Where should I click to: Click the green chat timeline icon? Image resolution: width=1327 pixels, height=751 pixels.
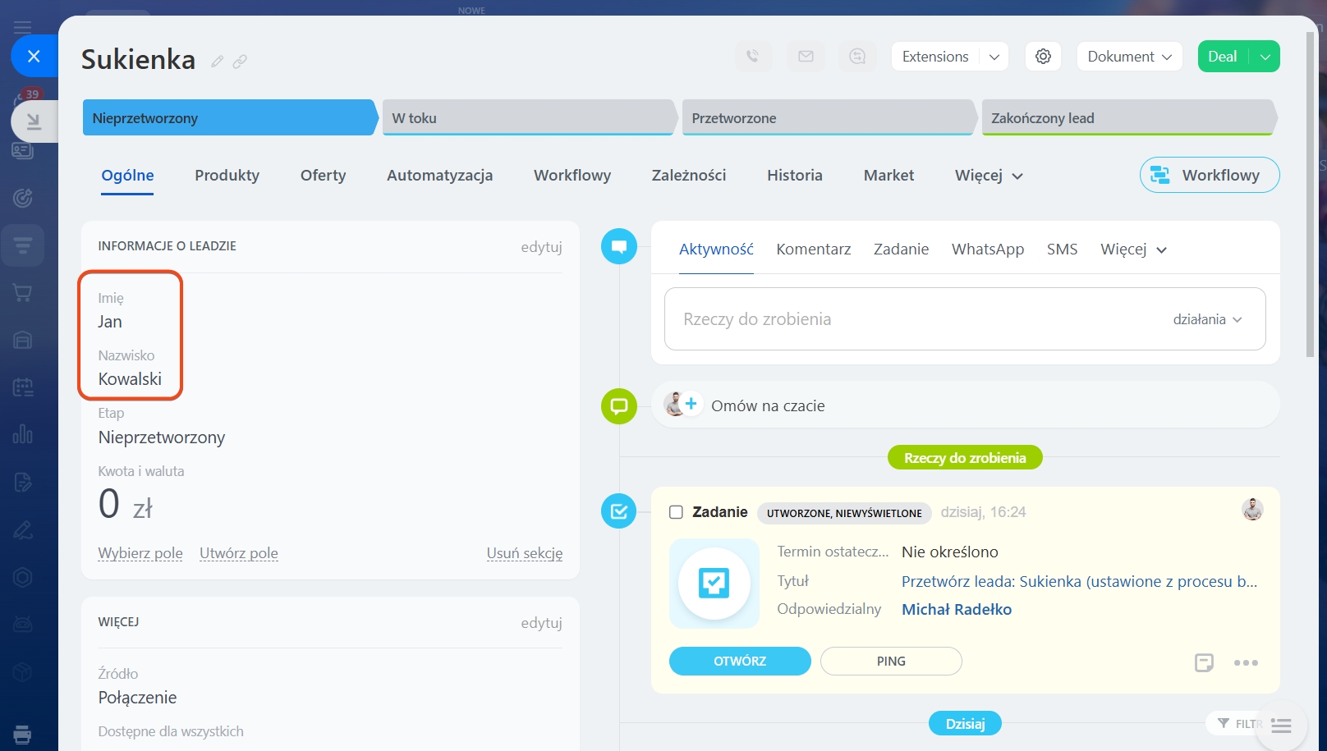click(619, 406)
